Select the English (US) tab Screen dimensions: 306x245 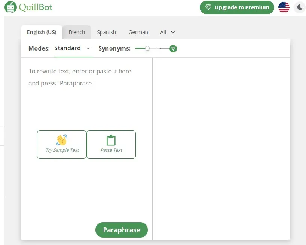(42, 32)
